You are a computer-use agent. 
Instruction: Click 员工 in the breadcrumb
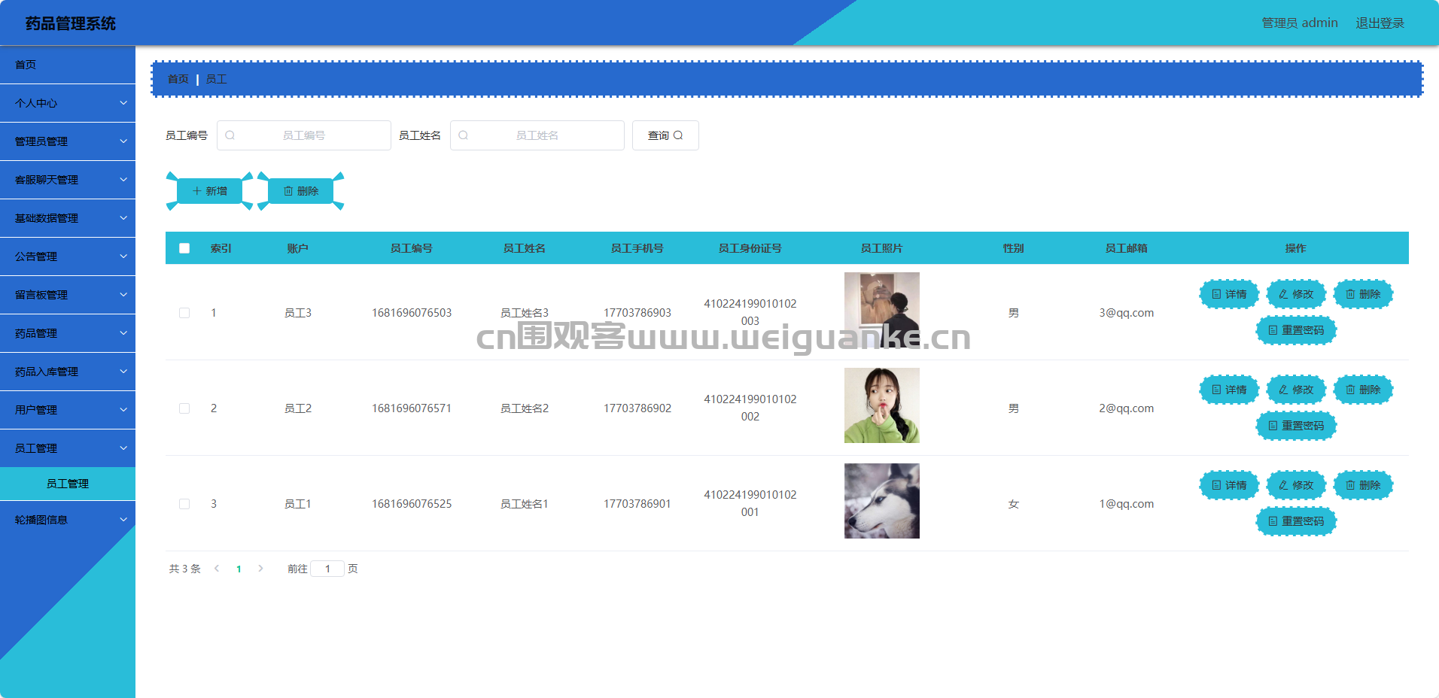[x=217, y=79]
